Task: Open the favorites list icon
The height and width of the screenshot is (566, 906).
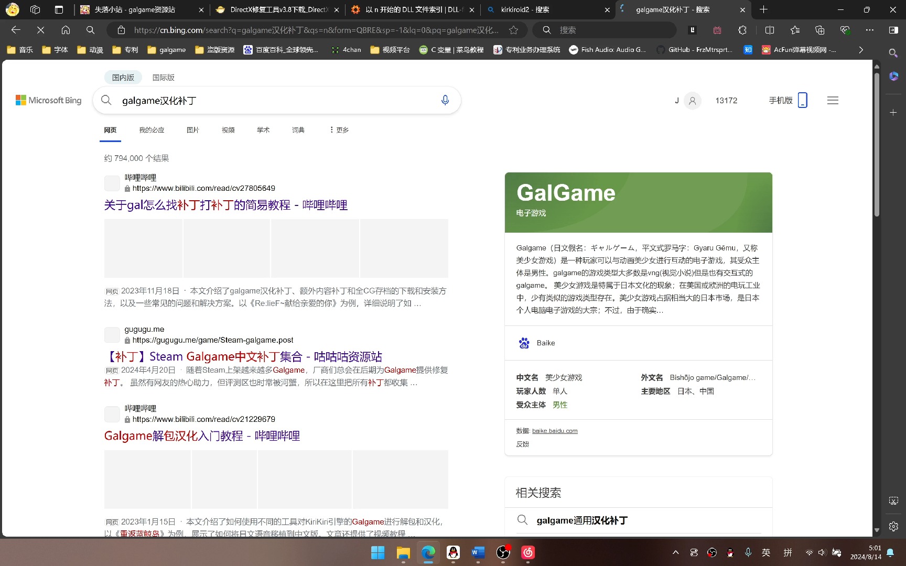Action: point(795,30)
